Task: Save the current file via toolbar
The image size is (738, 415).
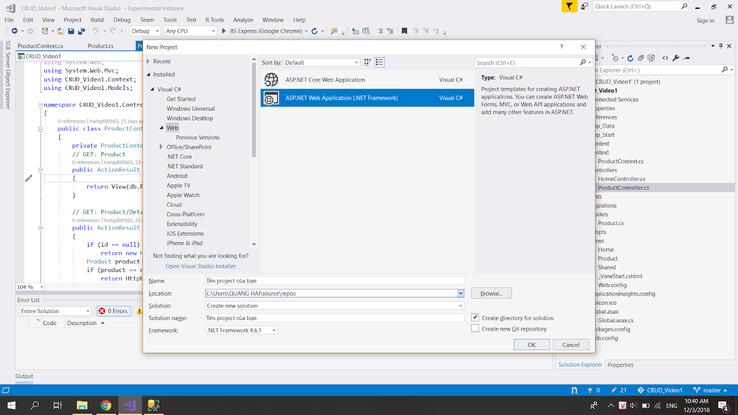Action: point(71,31)
